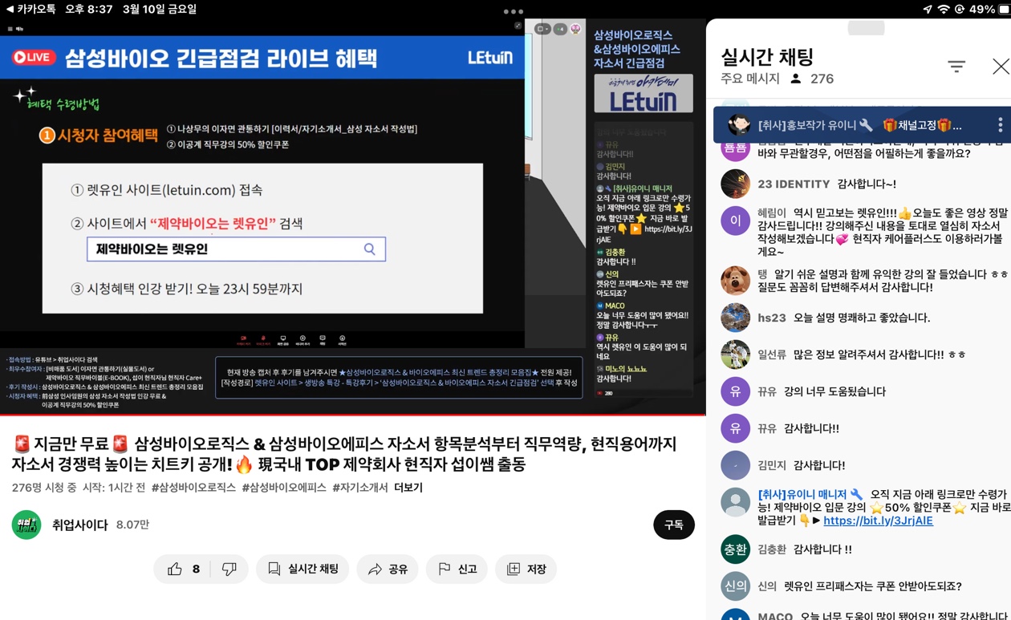This screenshot has width=1011, height=620.
Task: Tap 뀨유's message 강의 너무 도움됬습니다
Action: click(x=834, y=391)
